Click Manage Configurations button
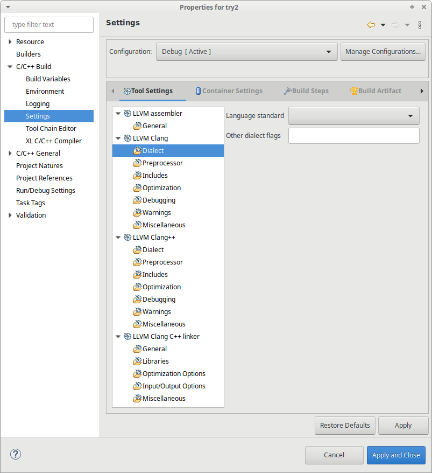Image resolution: width=432 pixels, height=473 pixels. [x=383, y=52]
